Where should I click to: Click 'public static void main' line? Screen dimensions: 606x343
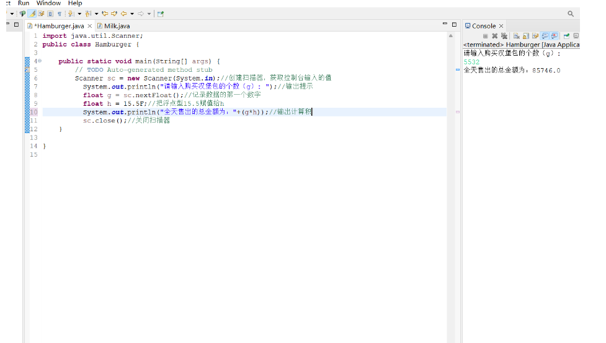point(139,61)
